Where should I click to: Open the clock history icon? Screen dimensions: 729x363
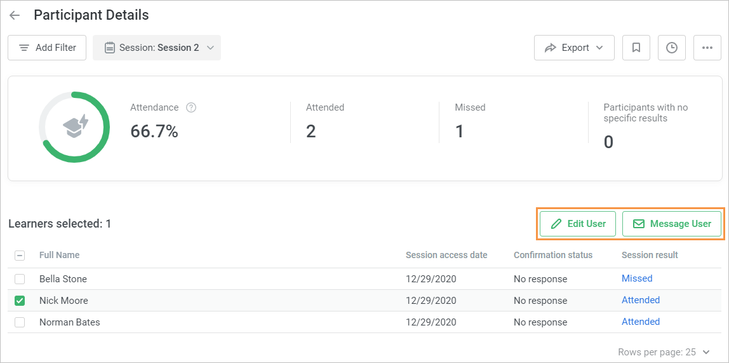tap(671, 48)
